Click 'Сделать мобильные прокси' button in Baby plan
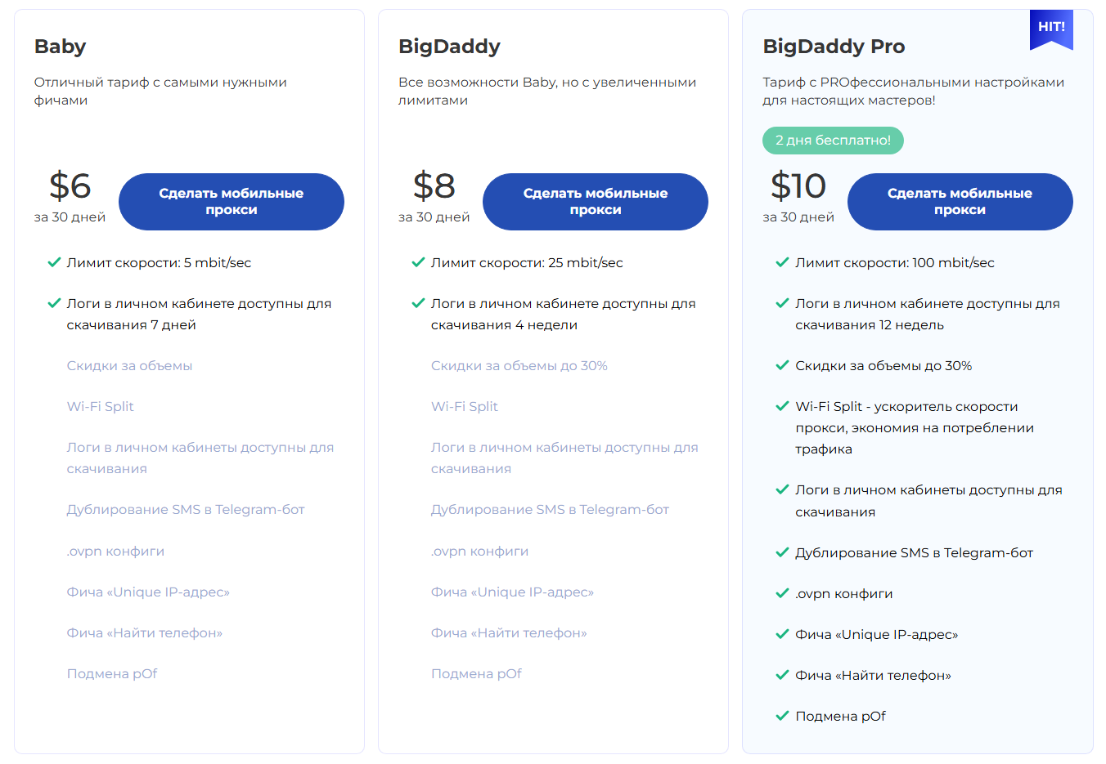This screenshot has width=1106, height=764. pyautogui.click(x=232, y=202)
